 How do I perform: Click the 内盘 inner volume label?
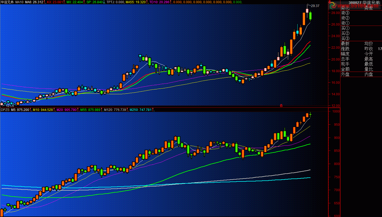[369, 74]
